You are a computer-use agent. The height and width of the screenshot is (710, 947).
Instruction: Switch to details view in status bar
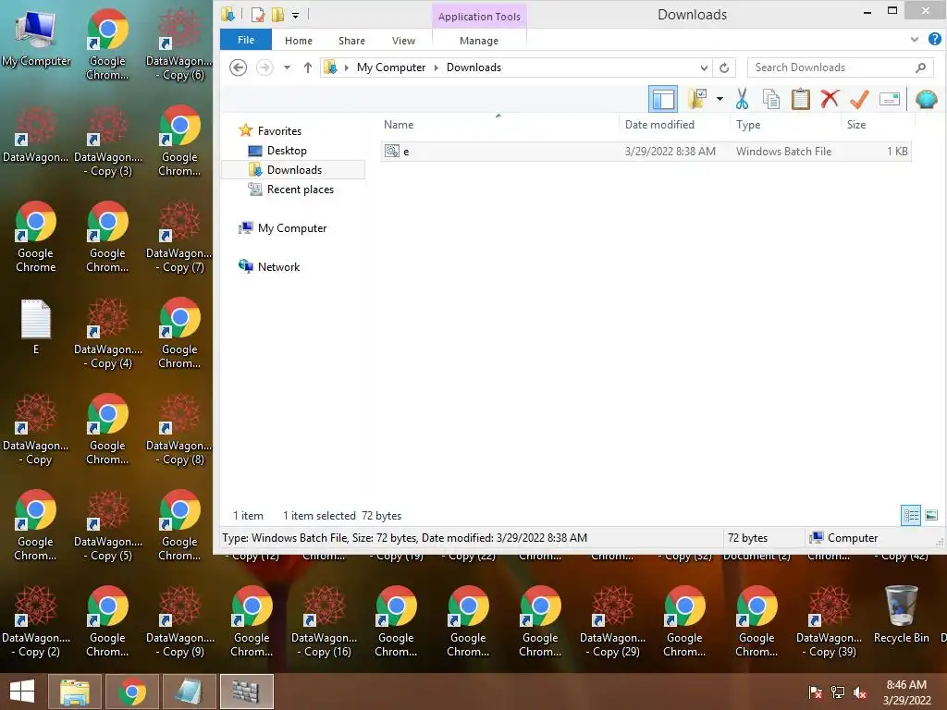pos(911,516)
